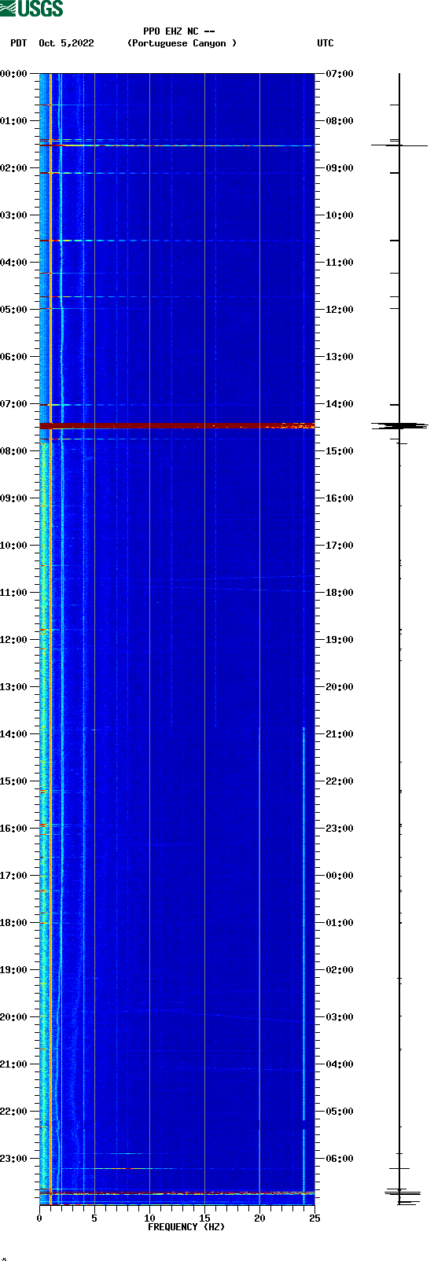Screen dimensions: 434x1268
Task: Click PDT time label '08:00'
Action: [x=13, y=451]
